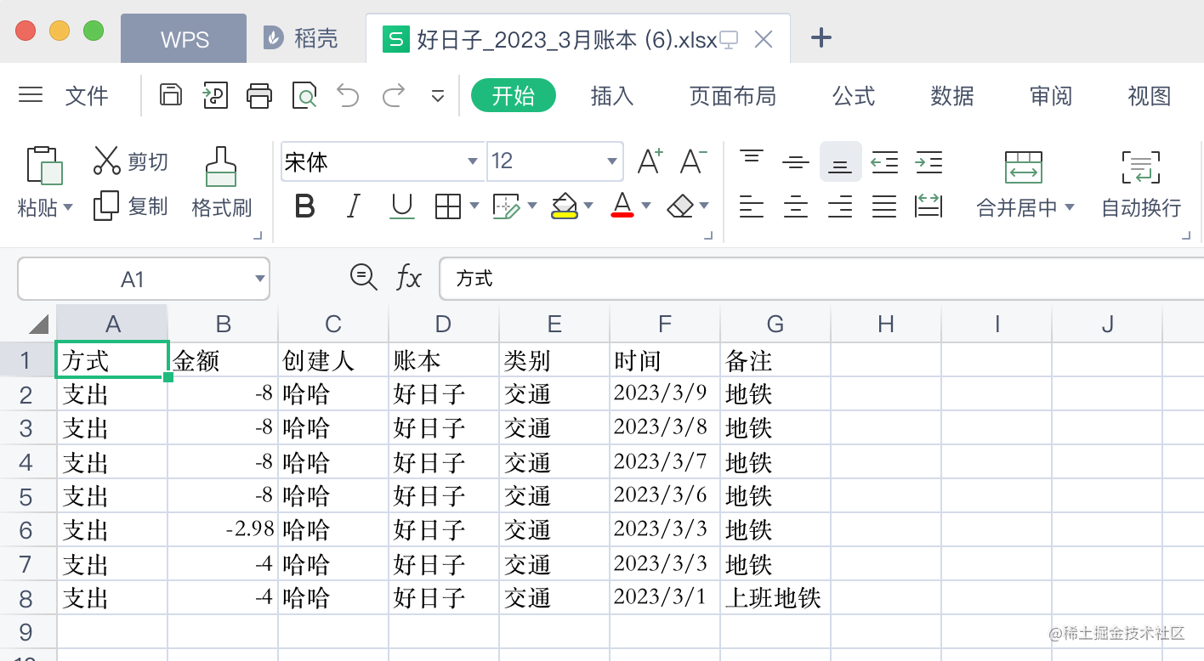Viewport: 1204px width, 661px height.
Task: Click the print icon
Action: coord(259,95)
